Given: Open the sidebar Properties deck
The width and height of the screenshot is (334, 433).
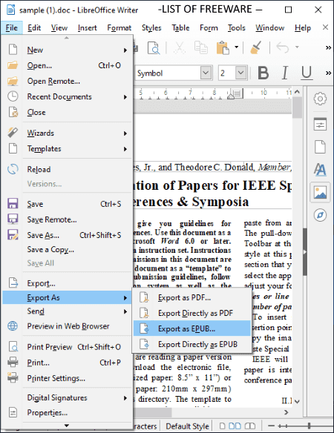Looking at the screenshot, I should tap(320, 124).
